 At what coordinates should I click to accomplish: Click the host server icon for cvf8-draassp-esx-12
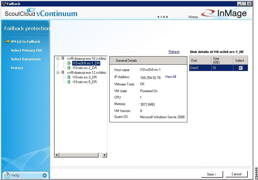point(63,72)
